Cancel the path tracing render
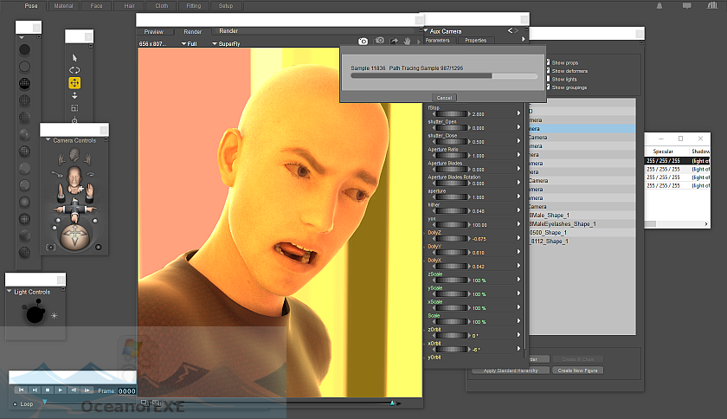Screen dimensions: 727x419 (444, 97)
